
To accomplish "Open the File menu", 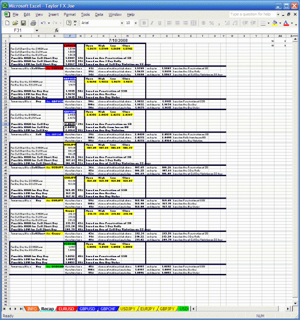I will [15, 14].
